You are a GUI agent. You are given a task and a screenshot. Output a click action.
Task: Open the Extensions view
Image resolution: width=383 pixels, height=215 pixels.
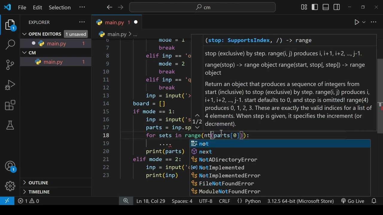[10, 105]
